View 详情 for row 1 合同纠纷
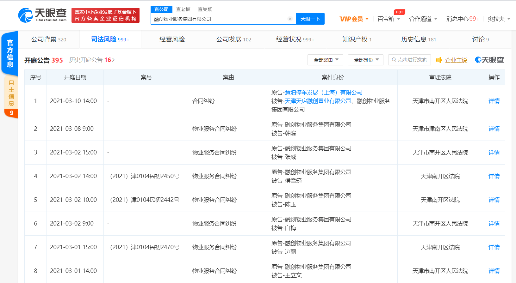Screen dimensions: 516x283 (494, 101)
